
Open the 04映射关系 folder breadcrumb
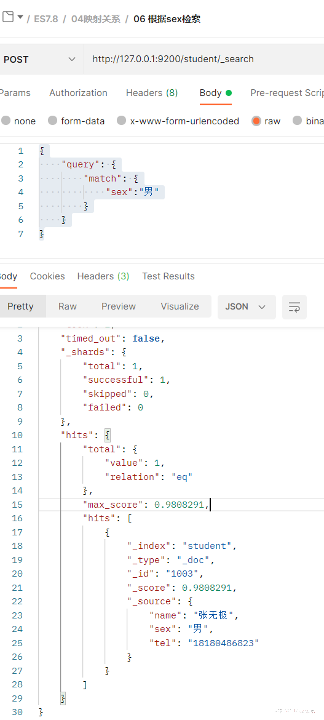pos(95,19)
